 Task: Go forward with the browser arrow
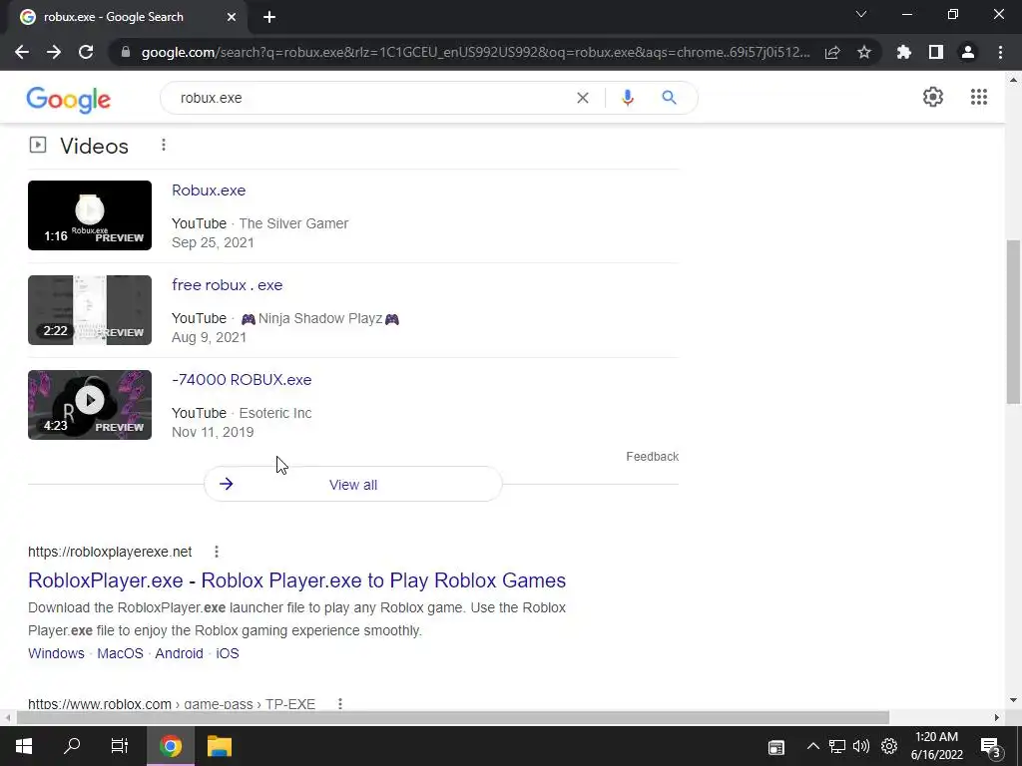coord(54,52)
